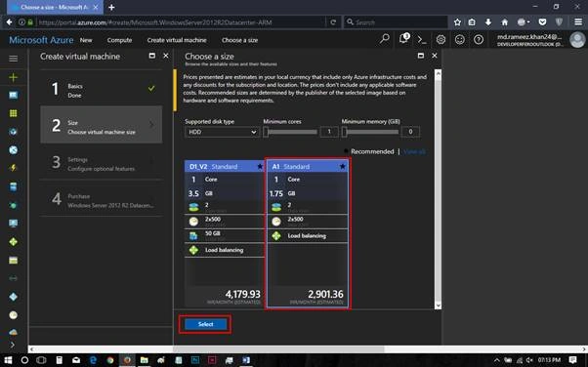Open the Supported disk type HDD dropdown
This screenshot has width=588, height=367.
[x=222, y=132]
